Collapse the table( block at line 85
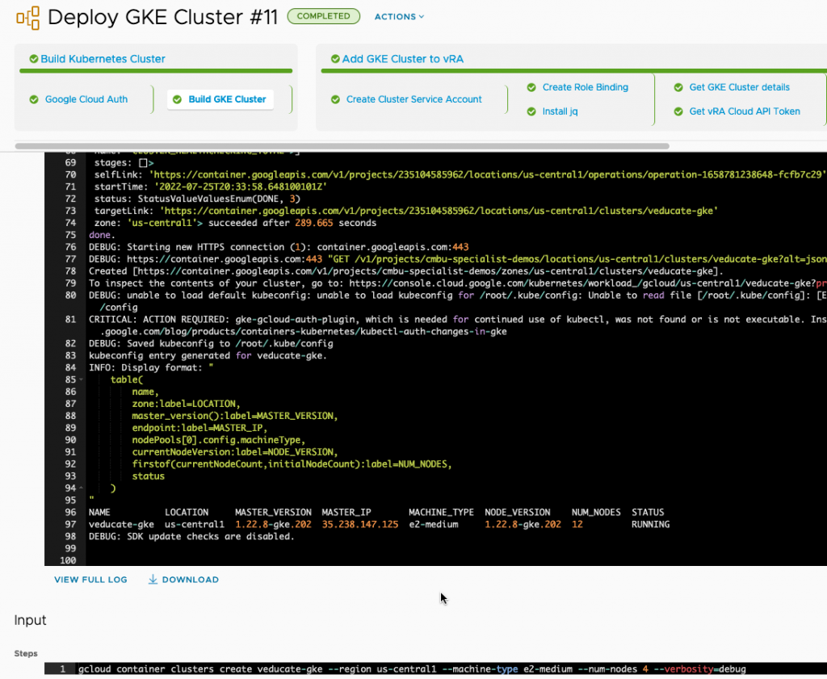 click(81, 379)
